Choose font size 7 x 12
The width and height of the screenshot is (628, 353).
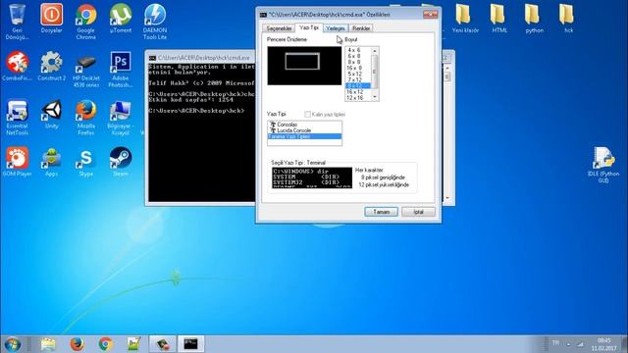[354, 80]
